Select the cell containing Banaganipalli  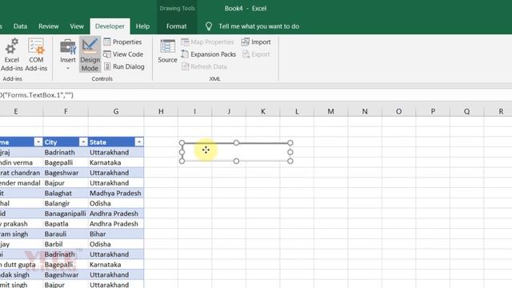pyautogui.click(x=66, y=214)
